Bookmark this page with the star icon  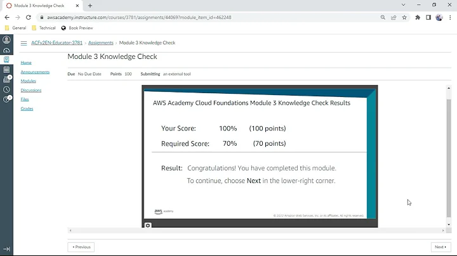click(404, 18)
